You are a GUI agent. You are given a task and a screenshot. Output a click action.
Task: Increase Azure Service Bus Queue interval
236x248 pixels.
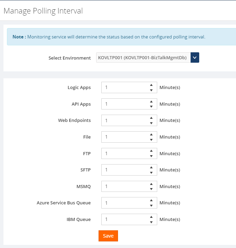pyautogui.click(x=151, y=201)
